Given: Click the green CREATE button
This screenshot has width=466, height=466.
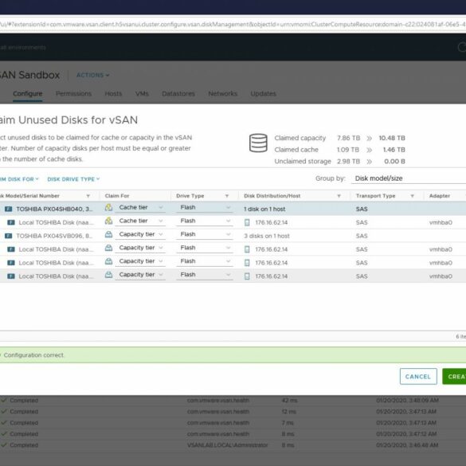Looking at the screenshot, I should tap(454, 377).
